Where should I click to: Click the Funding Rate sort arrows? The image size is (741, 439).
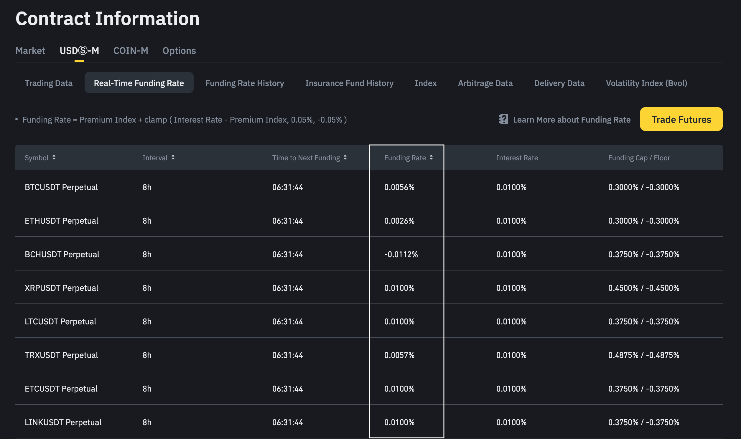point(431,157)
